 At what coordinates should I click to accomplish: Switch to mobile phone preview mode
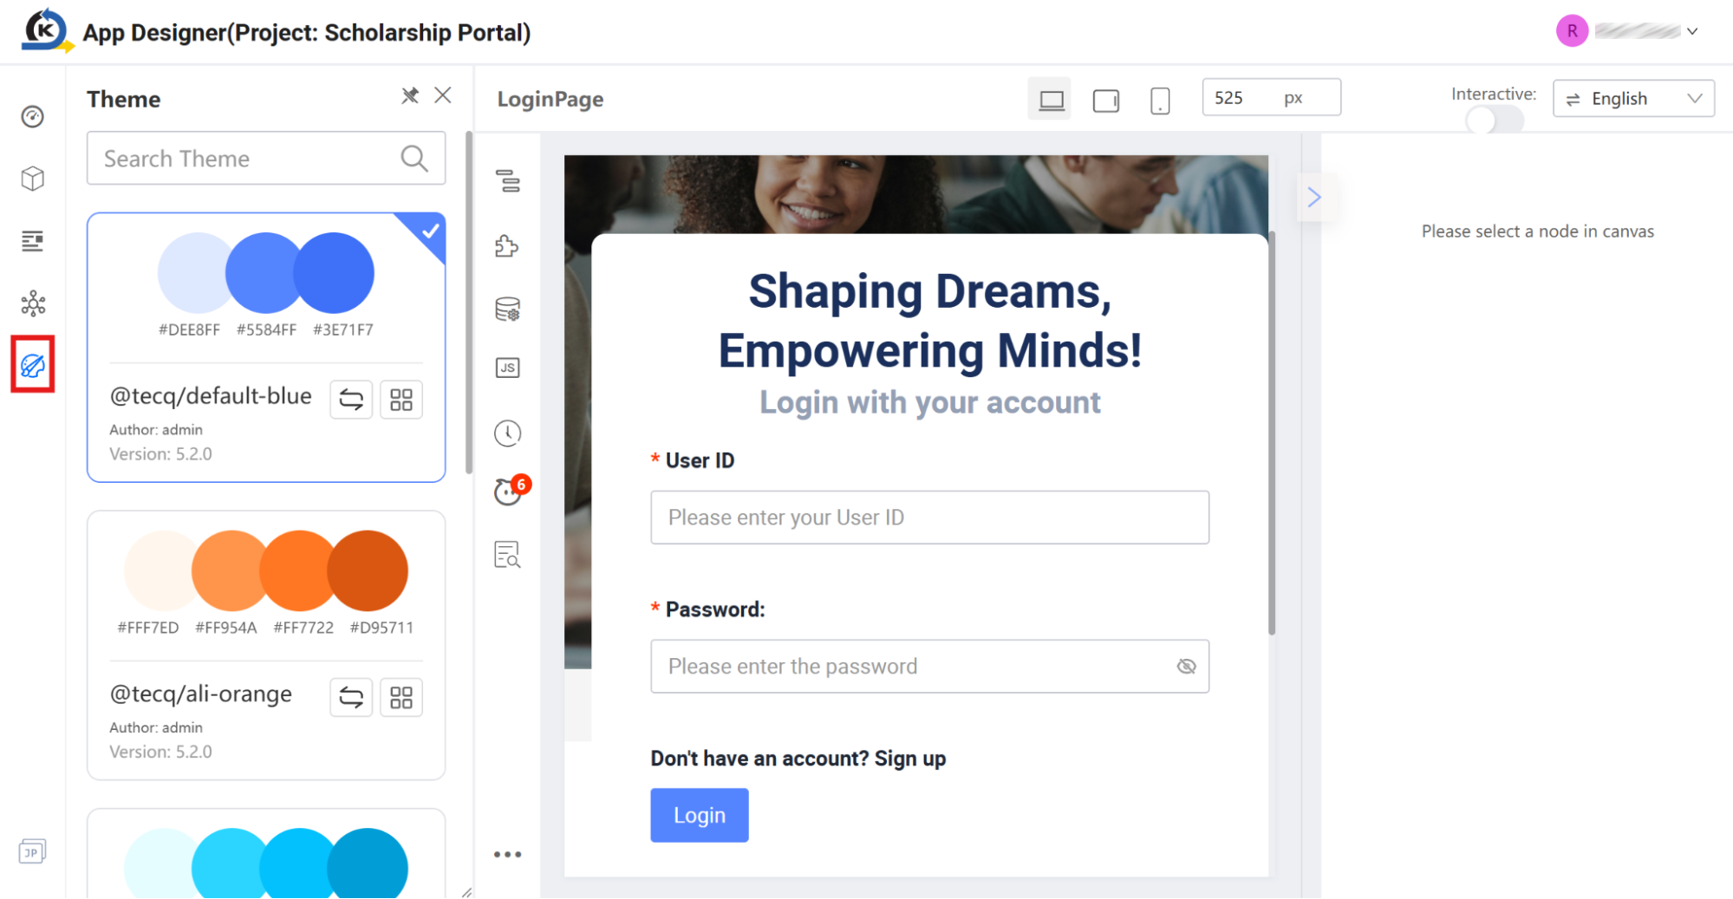1160,101
